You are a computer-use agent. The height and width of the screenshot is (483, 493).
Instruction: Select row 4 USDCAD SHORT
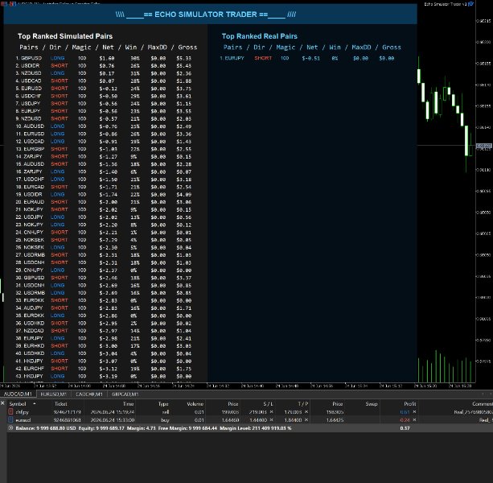[x=104, y=80]
